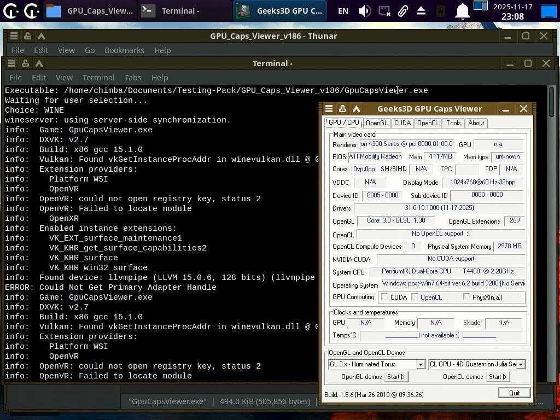Enable the OpenCL GPU Computing checkbox

pos(415,296)
